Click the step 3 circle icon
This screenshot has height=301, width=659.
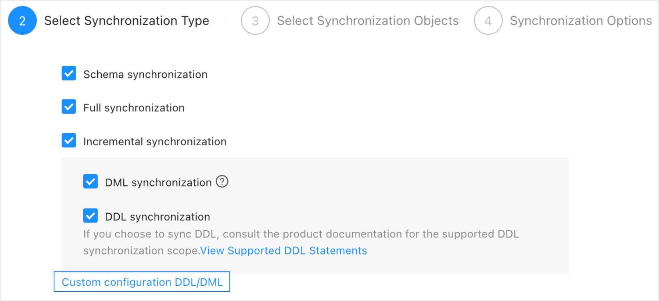pyautogui.click(x=255, y=21)
